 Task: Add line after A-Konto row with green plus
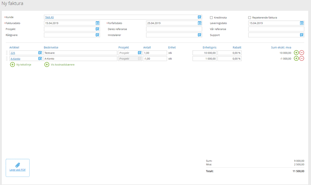tap(296, 58)
